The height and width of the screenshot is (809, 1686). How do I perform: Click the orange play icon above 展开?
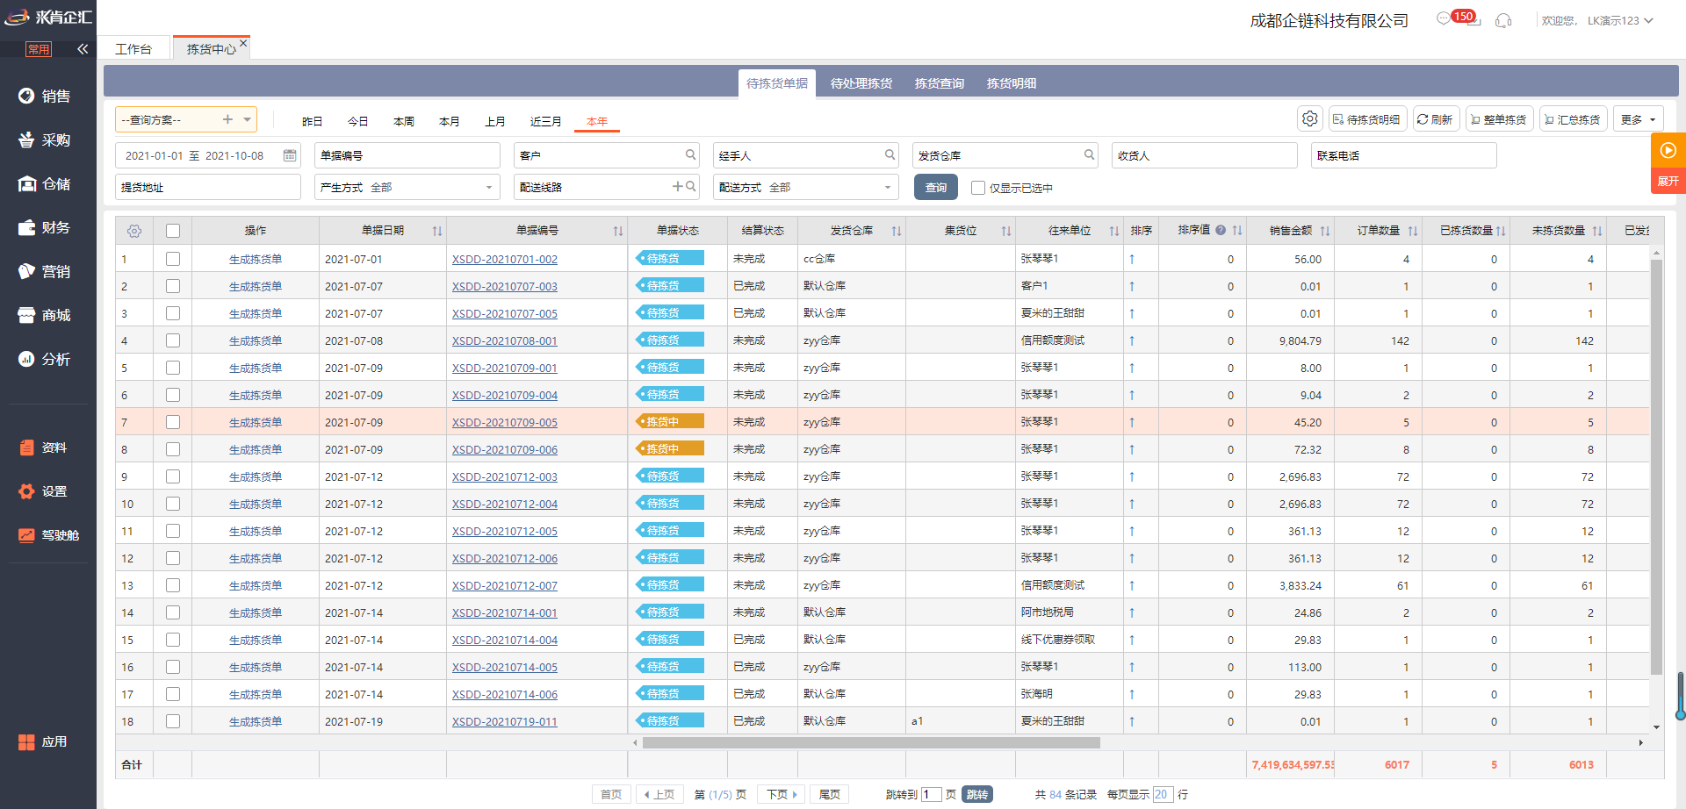point(1668,150)
